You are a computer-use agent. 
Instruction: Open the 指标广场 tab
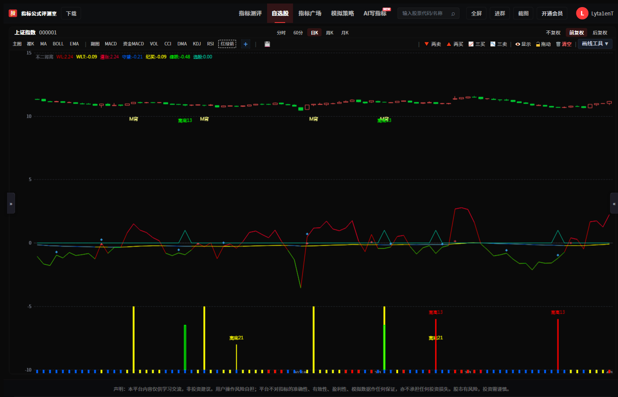(310, 13)
